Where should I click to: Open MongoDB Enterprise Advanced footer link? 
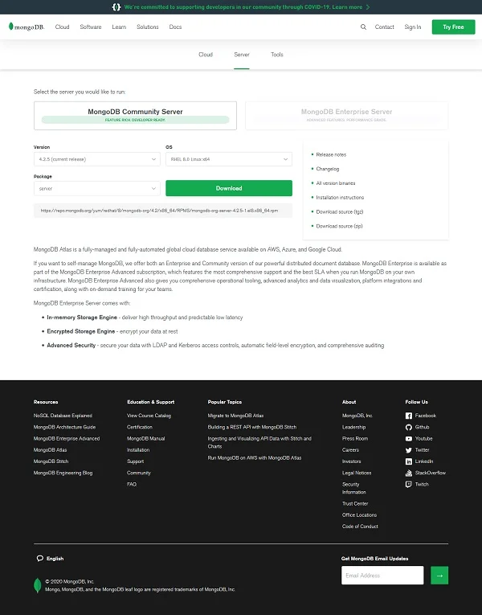67,438
